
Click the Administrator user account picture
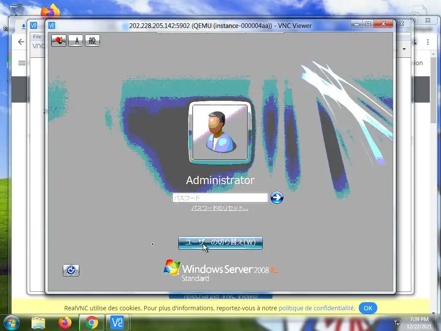click(x=220, y=132)
